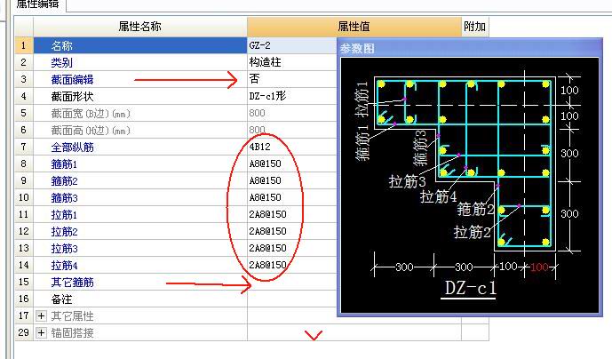The image size is (612, 359).
Task: Select the 箍筋3 property name
Action: (x=64, y=197)
